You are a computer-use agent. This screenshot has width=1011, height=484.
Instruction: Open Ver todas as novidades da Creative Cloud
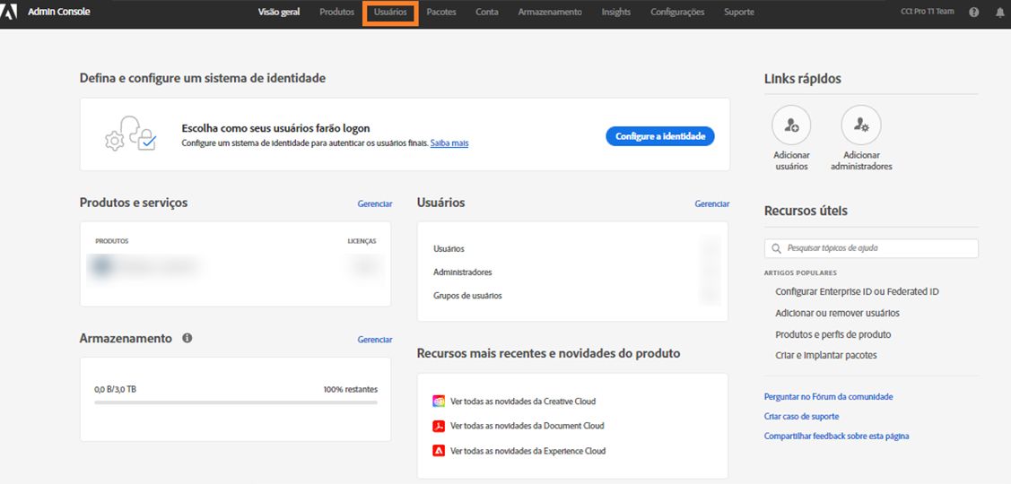pyautogui.click(x=523, y=402)
